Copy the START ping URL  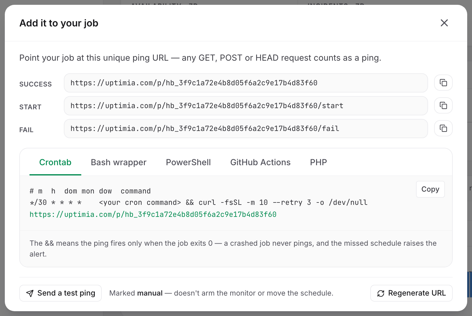pyautogui.click(x=443, y=105)
